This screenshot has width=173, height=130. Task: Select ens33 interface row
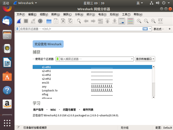coord(92,83)
